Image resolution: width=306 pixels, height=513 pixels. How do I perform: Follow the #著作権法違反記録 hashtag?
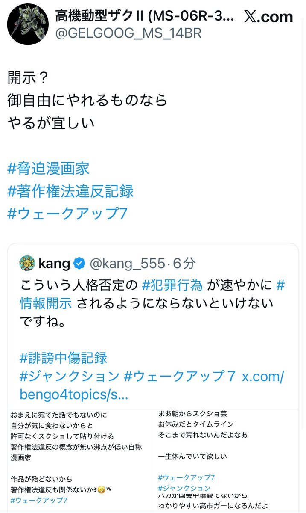(71, 191)
